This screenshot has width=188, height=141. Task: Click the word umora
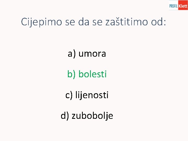coord(92,54)
